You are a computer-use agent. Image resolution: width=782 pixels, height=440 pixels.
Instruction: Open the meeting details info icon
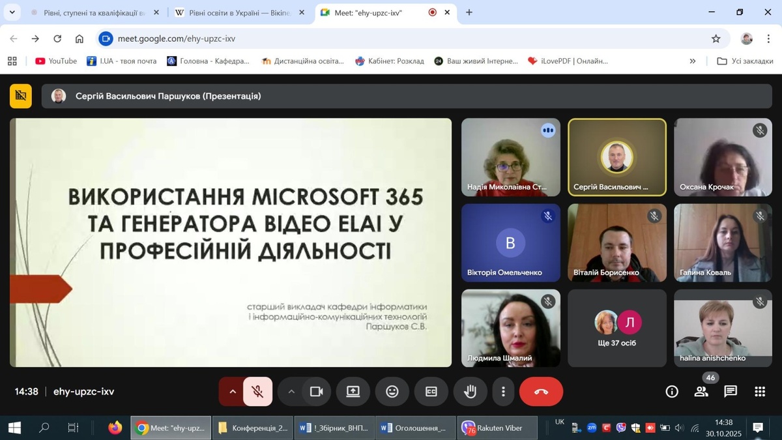[672, 392]
